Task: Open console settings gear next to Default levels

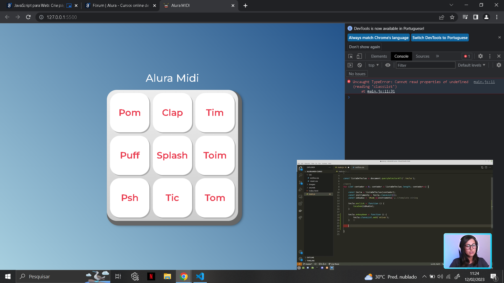Action: click(499, 65)
